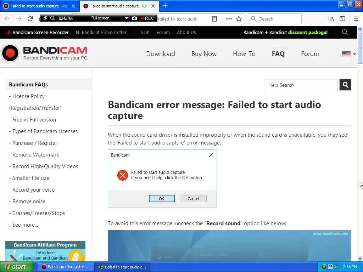Click the Bandicam logo
Screen dimensions: 363x272
click(x=44, y=53)
